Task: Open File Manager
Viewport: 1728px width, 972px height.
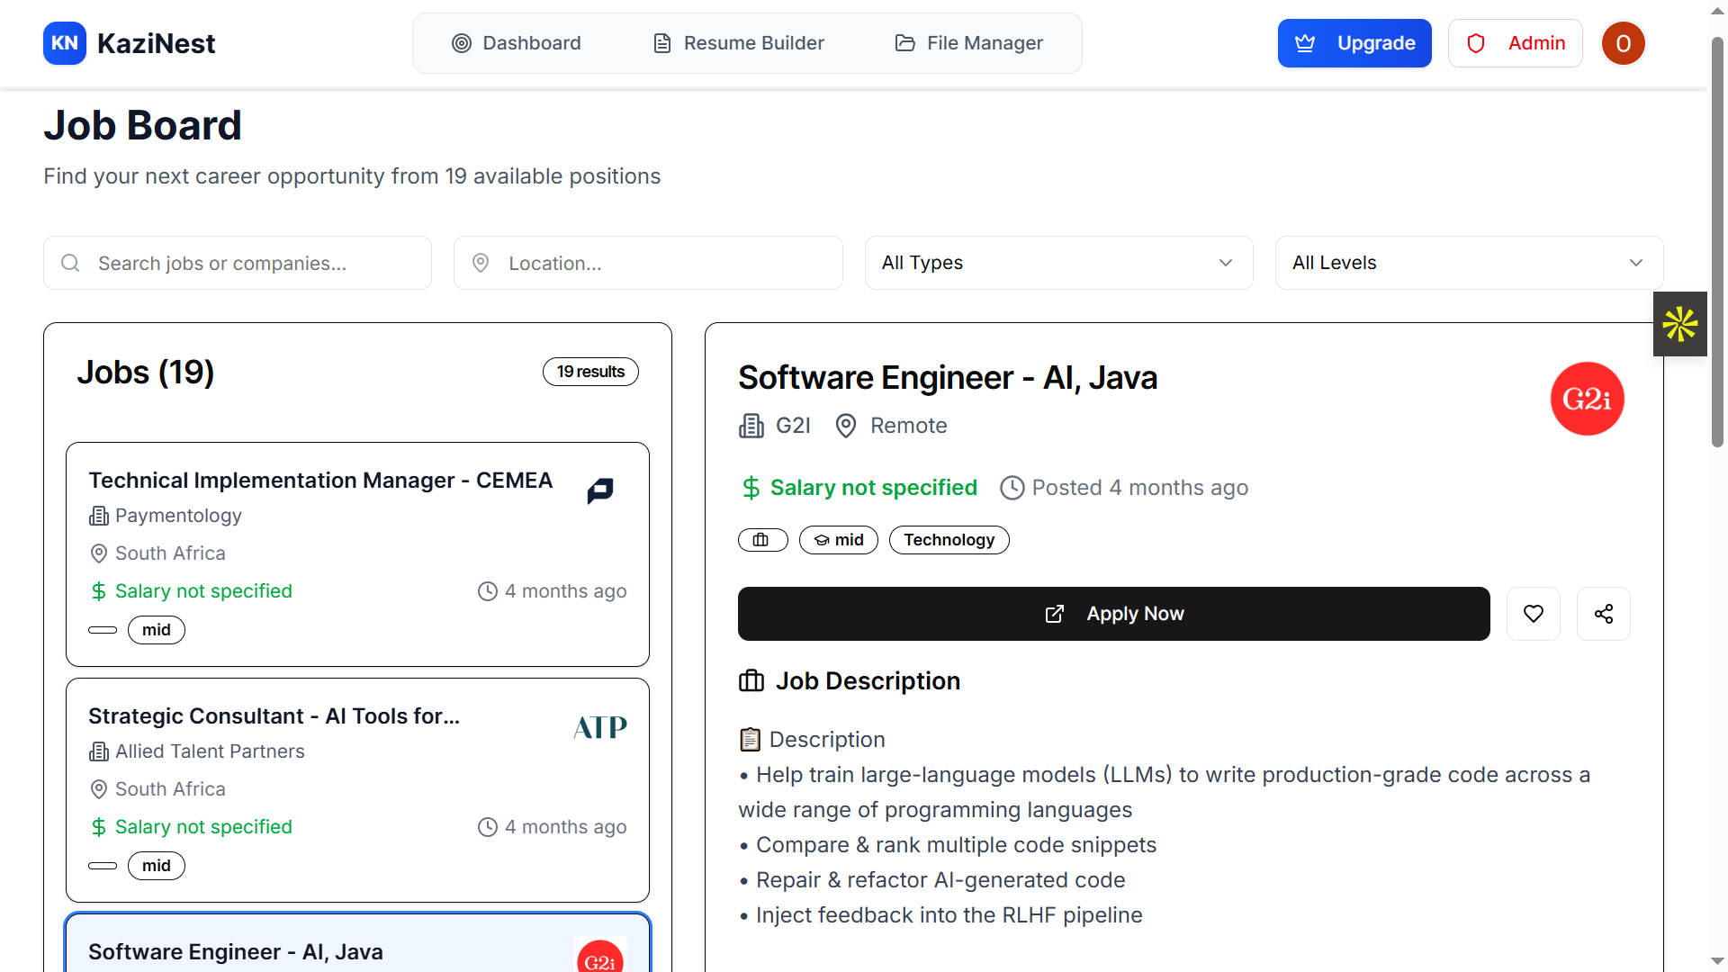Action: pyautogui.click(x=968, y=43)
